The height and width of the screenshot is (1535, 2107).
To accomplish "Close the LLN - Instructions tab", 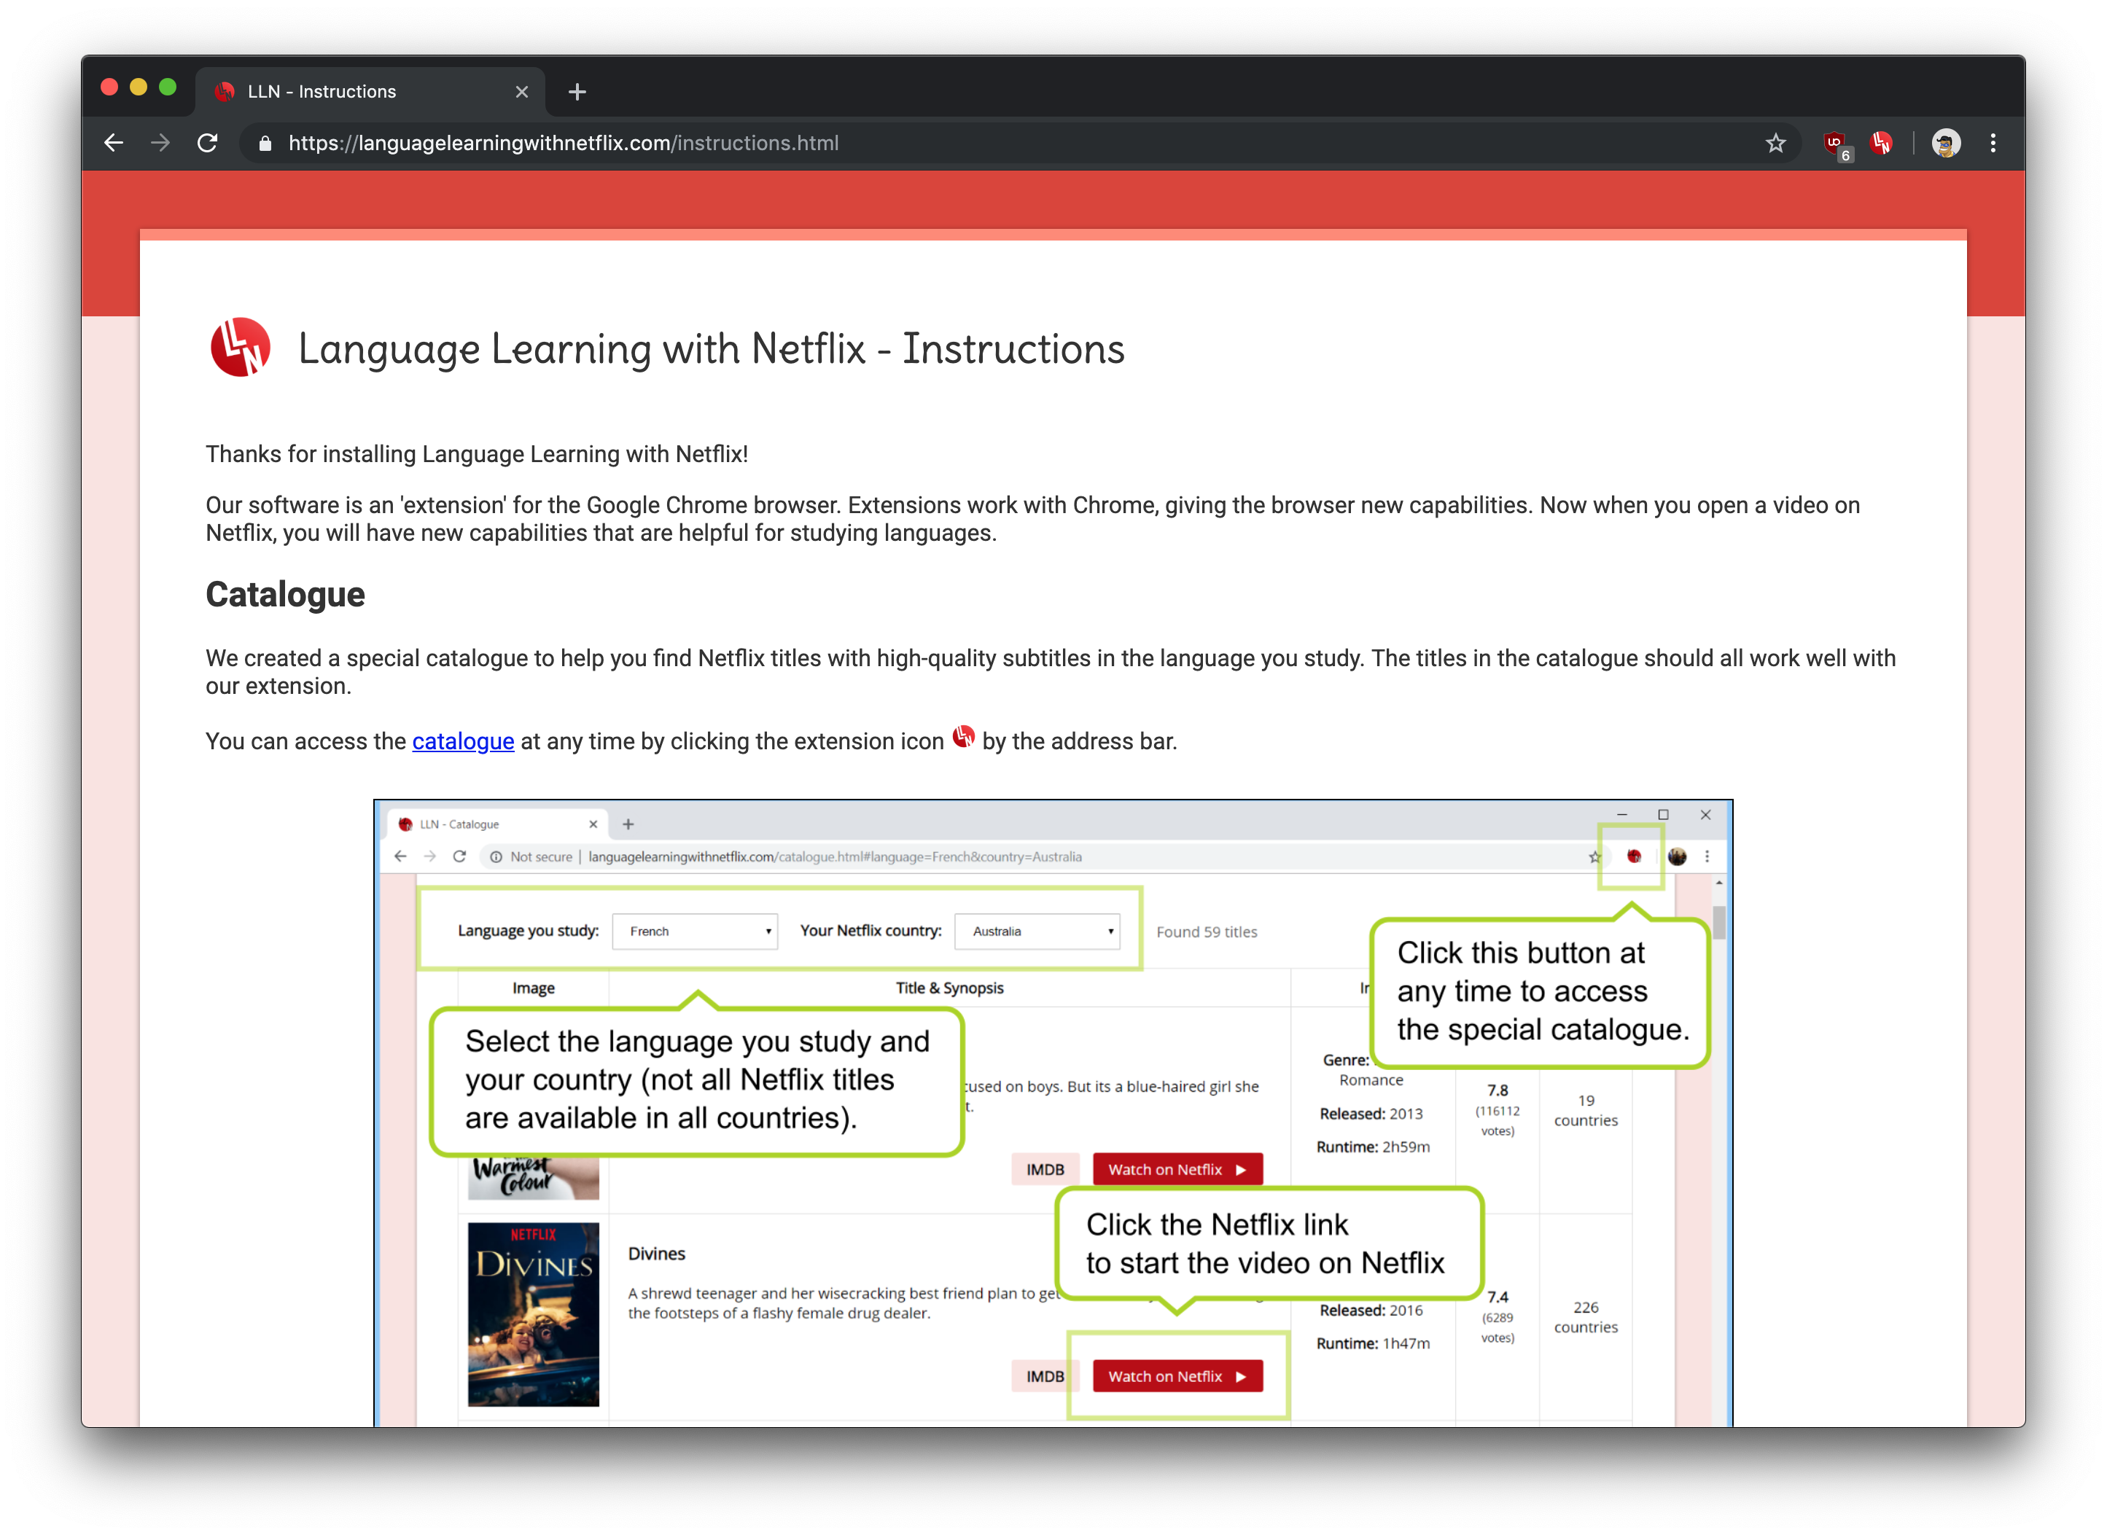I will (x=521, y=92).
